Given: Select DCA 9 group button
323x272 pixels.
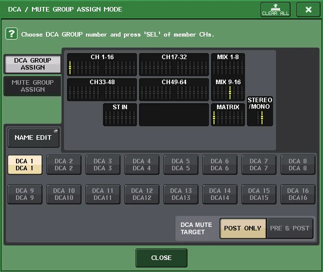Looking at the screenshot, I should (25, 194).
